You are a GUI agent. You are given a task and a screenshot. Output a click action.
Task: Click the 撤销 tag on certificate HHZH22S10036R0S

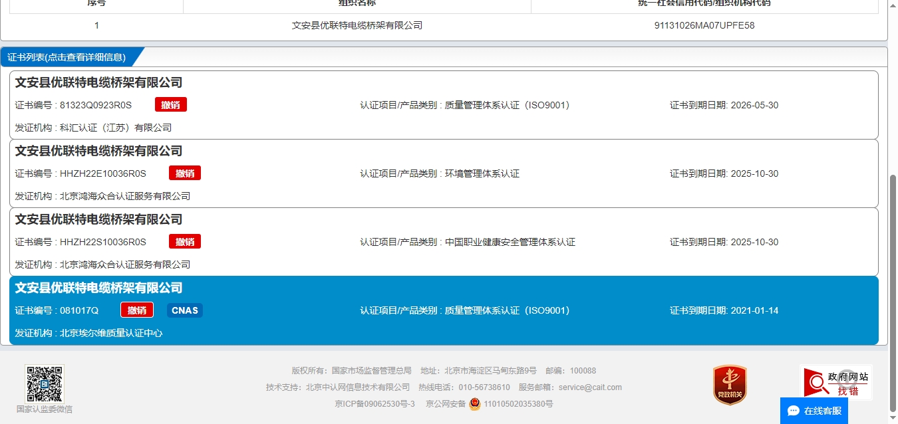(185, 242)
